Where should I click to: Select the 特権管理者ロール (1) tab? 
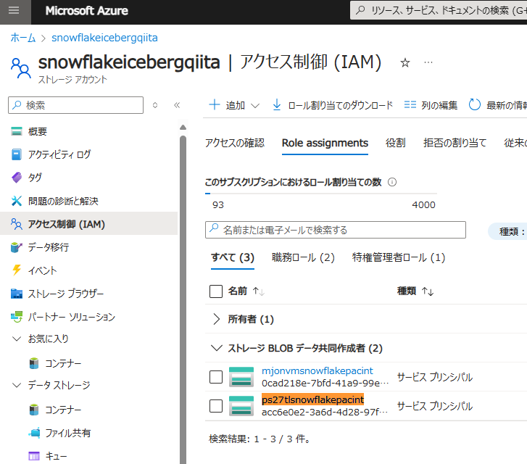tap(399, 257)
